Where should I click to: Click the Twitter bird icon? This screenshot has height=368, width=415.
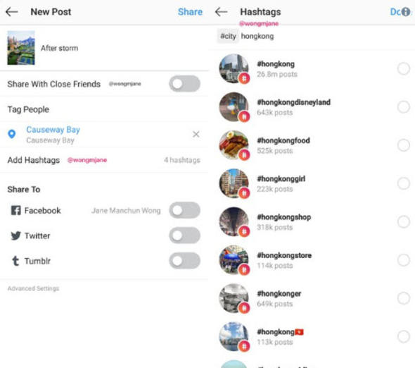(16, 235)
